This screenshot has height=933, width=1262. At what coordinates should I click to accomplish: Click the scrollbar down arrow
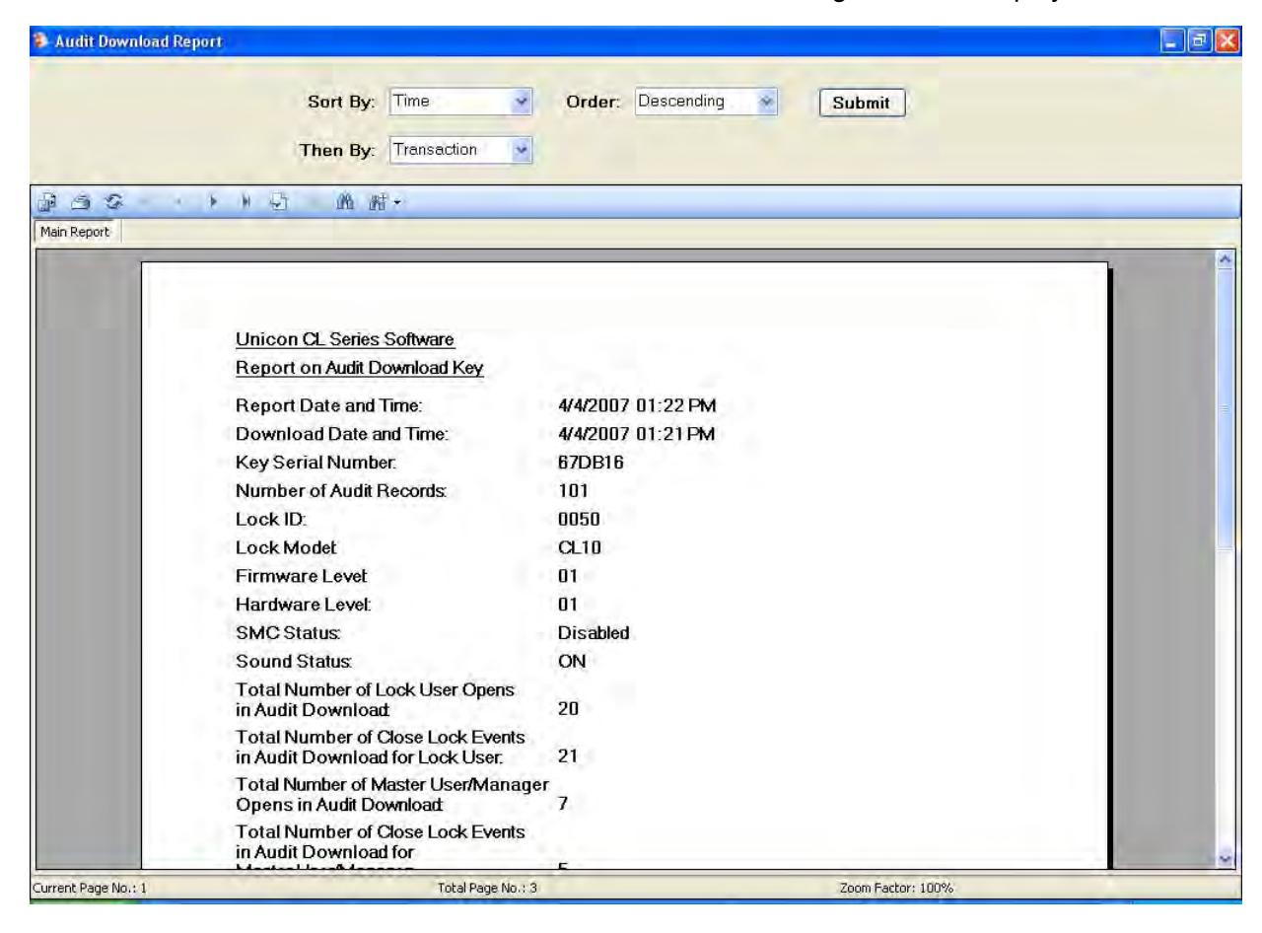(1226, 860)
